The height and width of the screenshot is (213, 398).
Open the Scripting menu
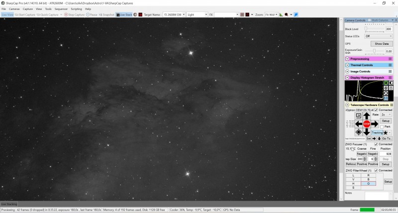coord(76,9)
